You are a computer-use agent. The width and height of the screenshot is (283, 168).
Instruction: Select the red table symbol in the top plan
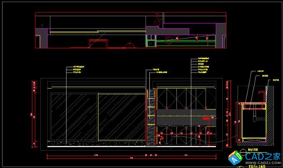(x=99, y=43)
